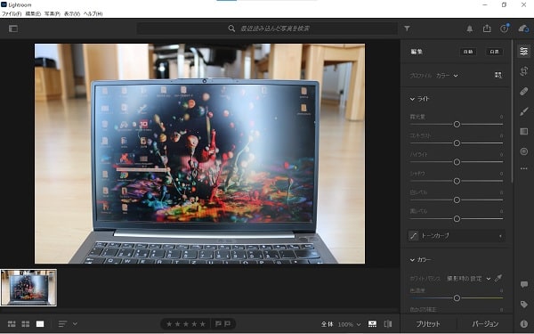
Task: Click the 色温度 temperature slider handle
Action: (x=457, y=297)
